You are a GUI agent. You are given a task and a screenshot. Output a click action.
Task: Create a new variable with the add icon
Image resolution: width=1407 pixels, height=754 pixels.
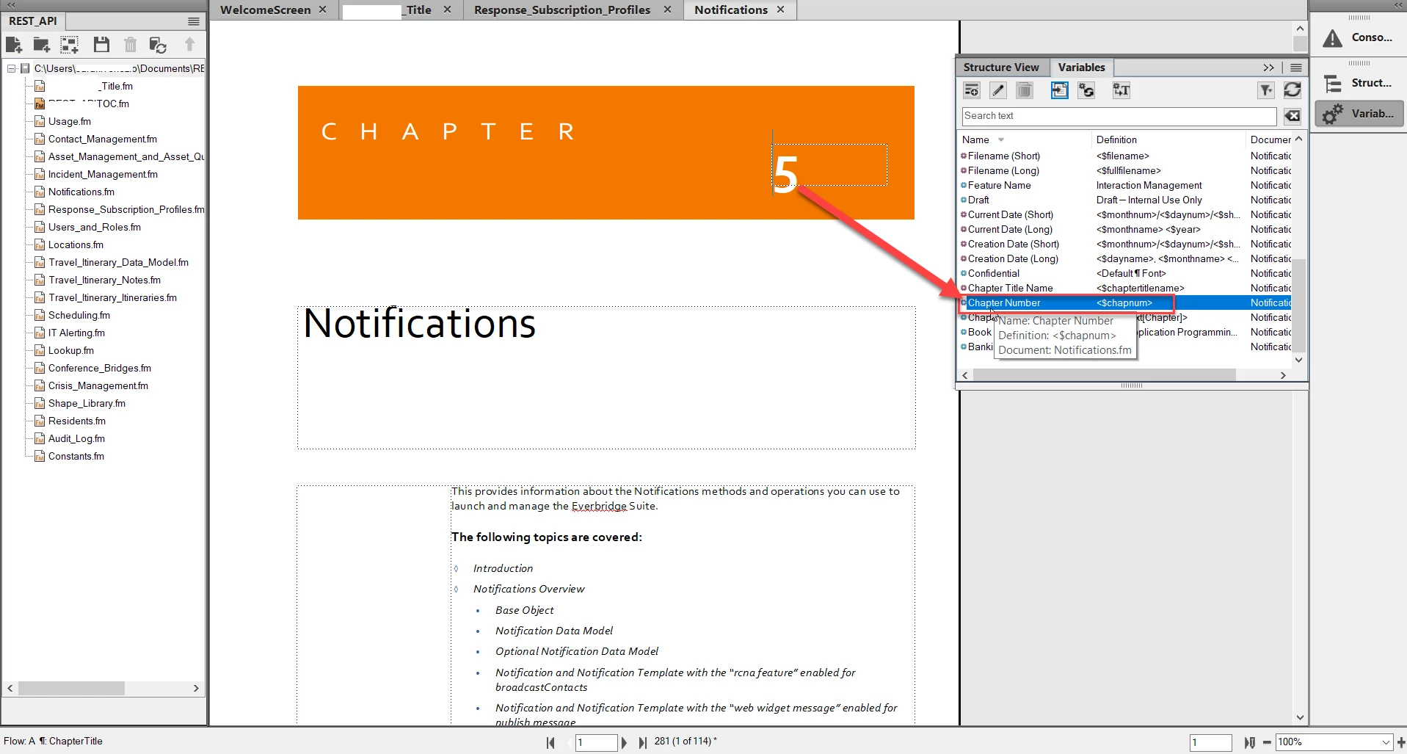[972, 90]
